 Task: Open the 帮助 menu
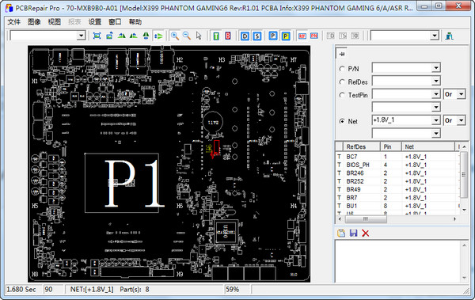[x=135, y=22]
